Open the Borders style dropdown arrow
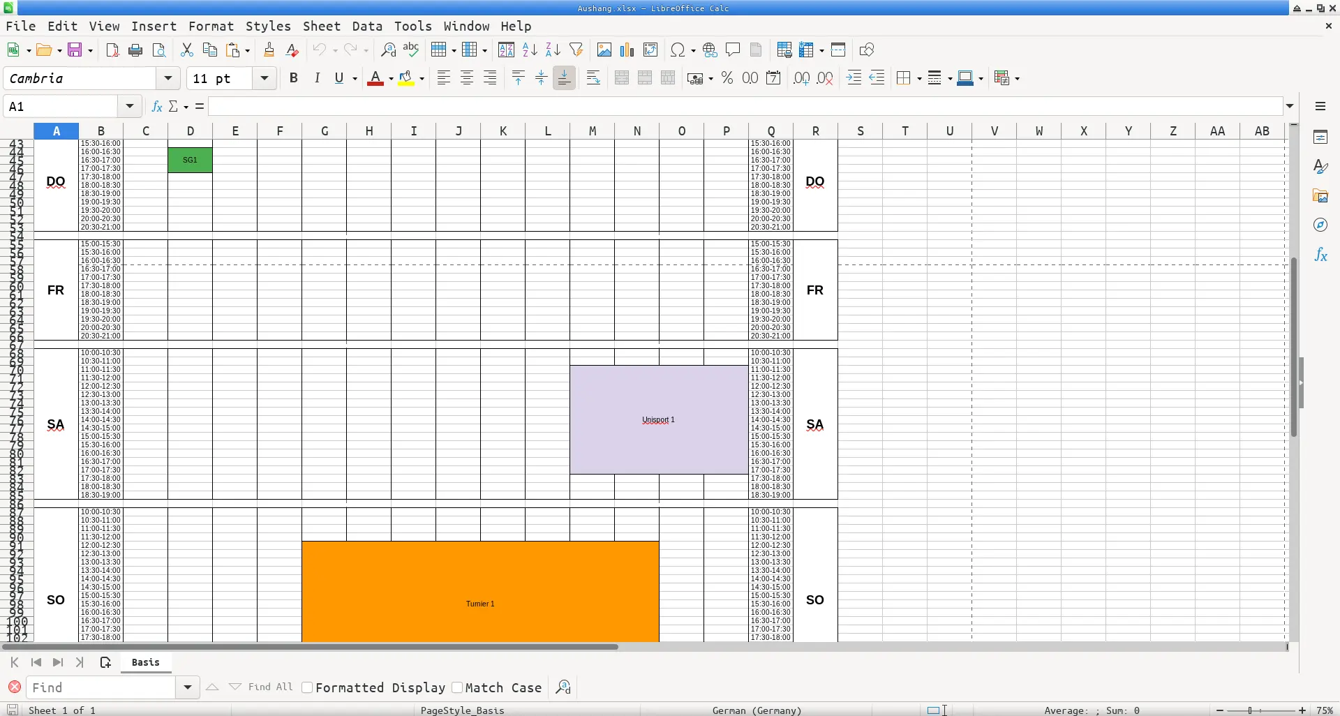This screenshot has height=716, width=1340. [918, 78]
